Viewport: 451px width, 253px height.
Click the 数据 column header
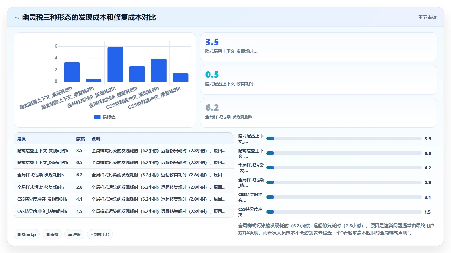(81, 139)
